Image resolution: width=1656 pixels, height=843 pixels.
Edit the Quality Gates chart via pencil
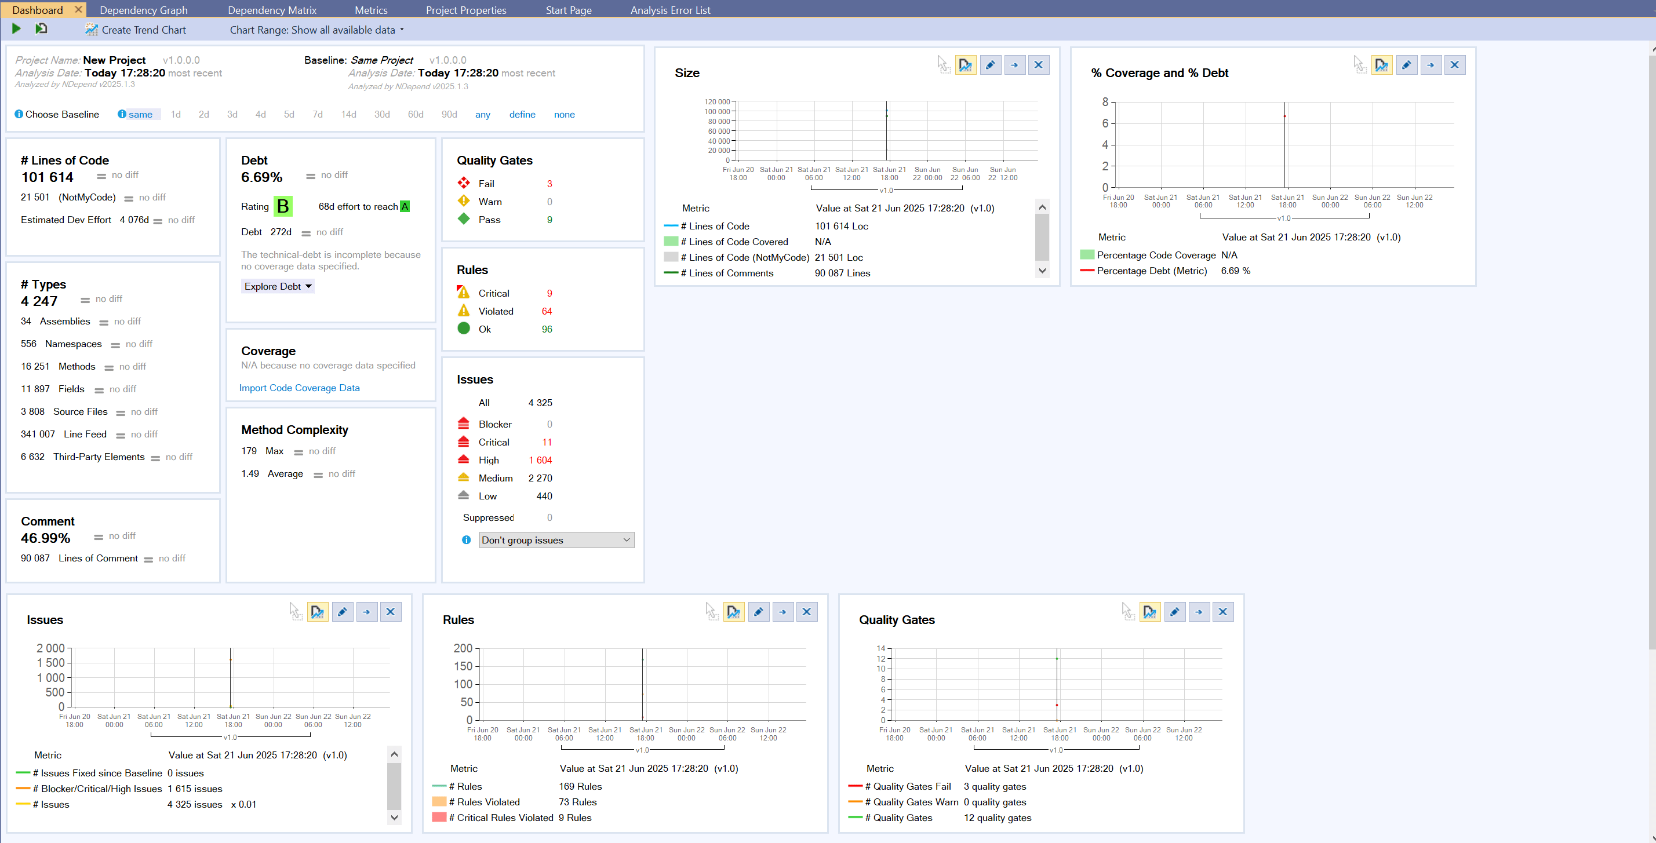point(1174,612)
